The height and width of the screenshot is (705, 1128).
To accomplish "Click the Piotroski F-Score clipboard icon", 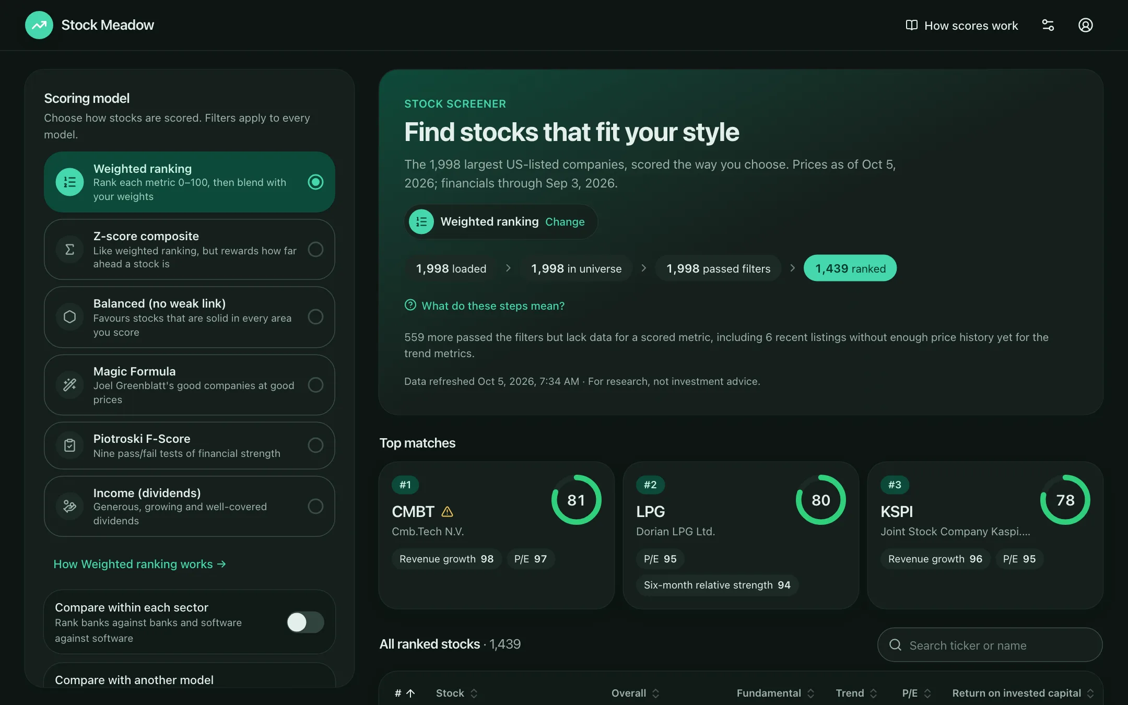I will point(69,445).
